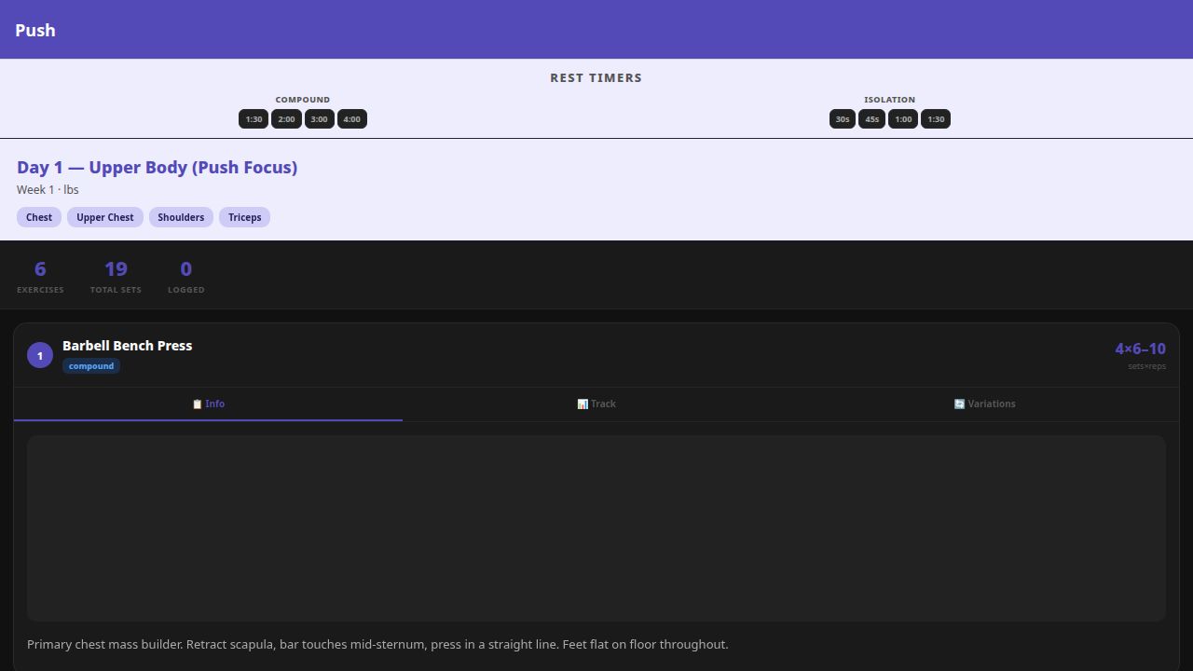The height and width of the screenshot is (671, 1193).
Task: Click the Upper Chest muscle tag
Action: (105, 217)
